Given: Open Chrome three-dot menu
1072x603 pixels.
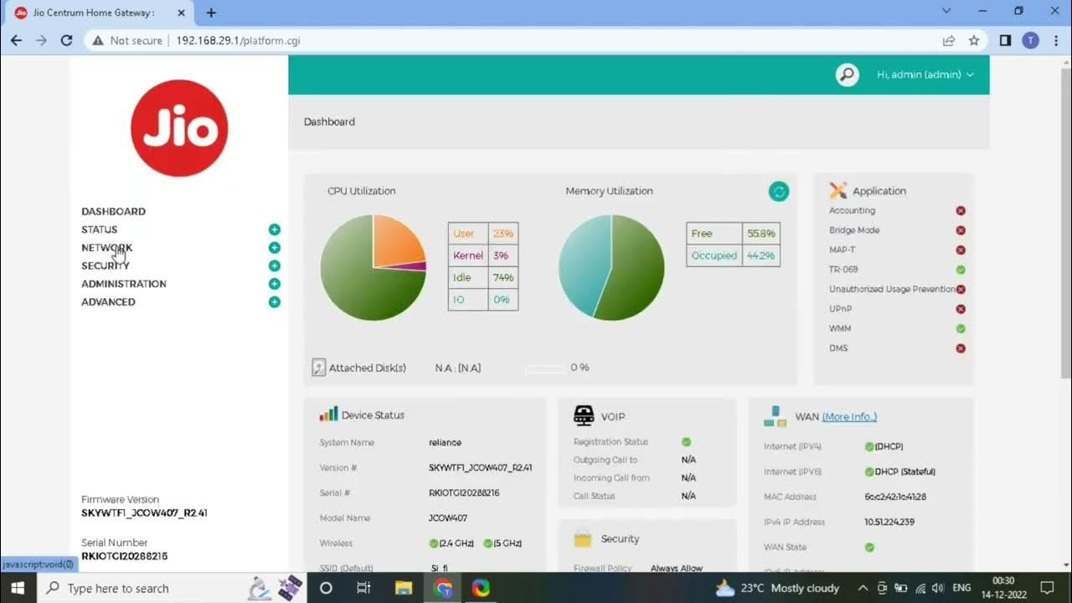Looking at the screenshot, I should (1055, 40).
